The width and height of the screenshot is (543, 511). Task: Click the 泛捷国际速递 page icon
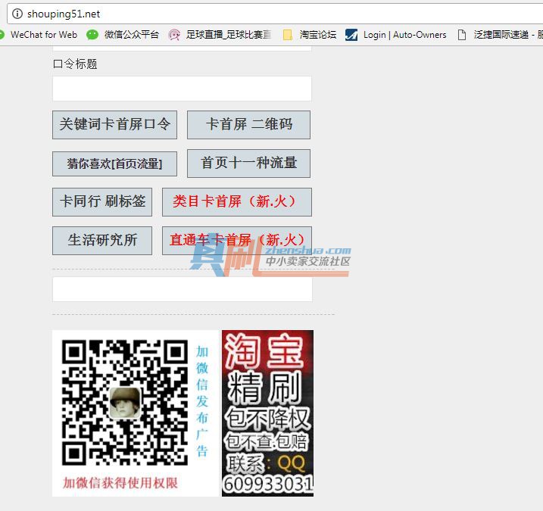coord(462,35)
